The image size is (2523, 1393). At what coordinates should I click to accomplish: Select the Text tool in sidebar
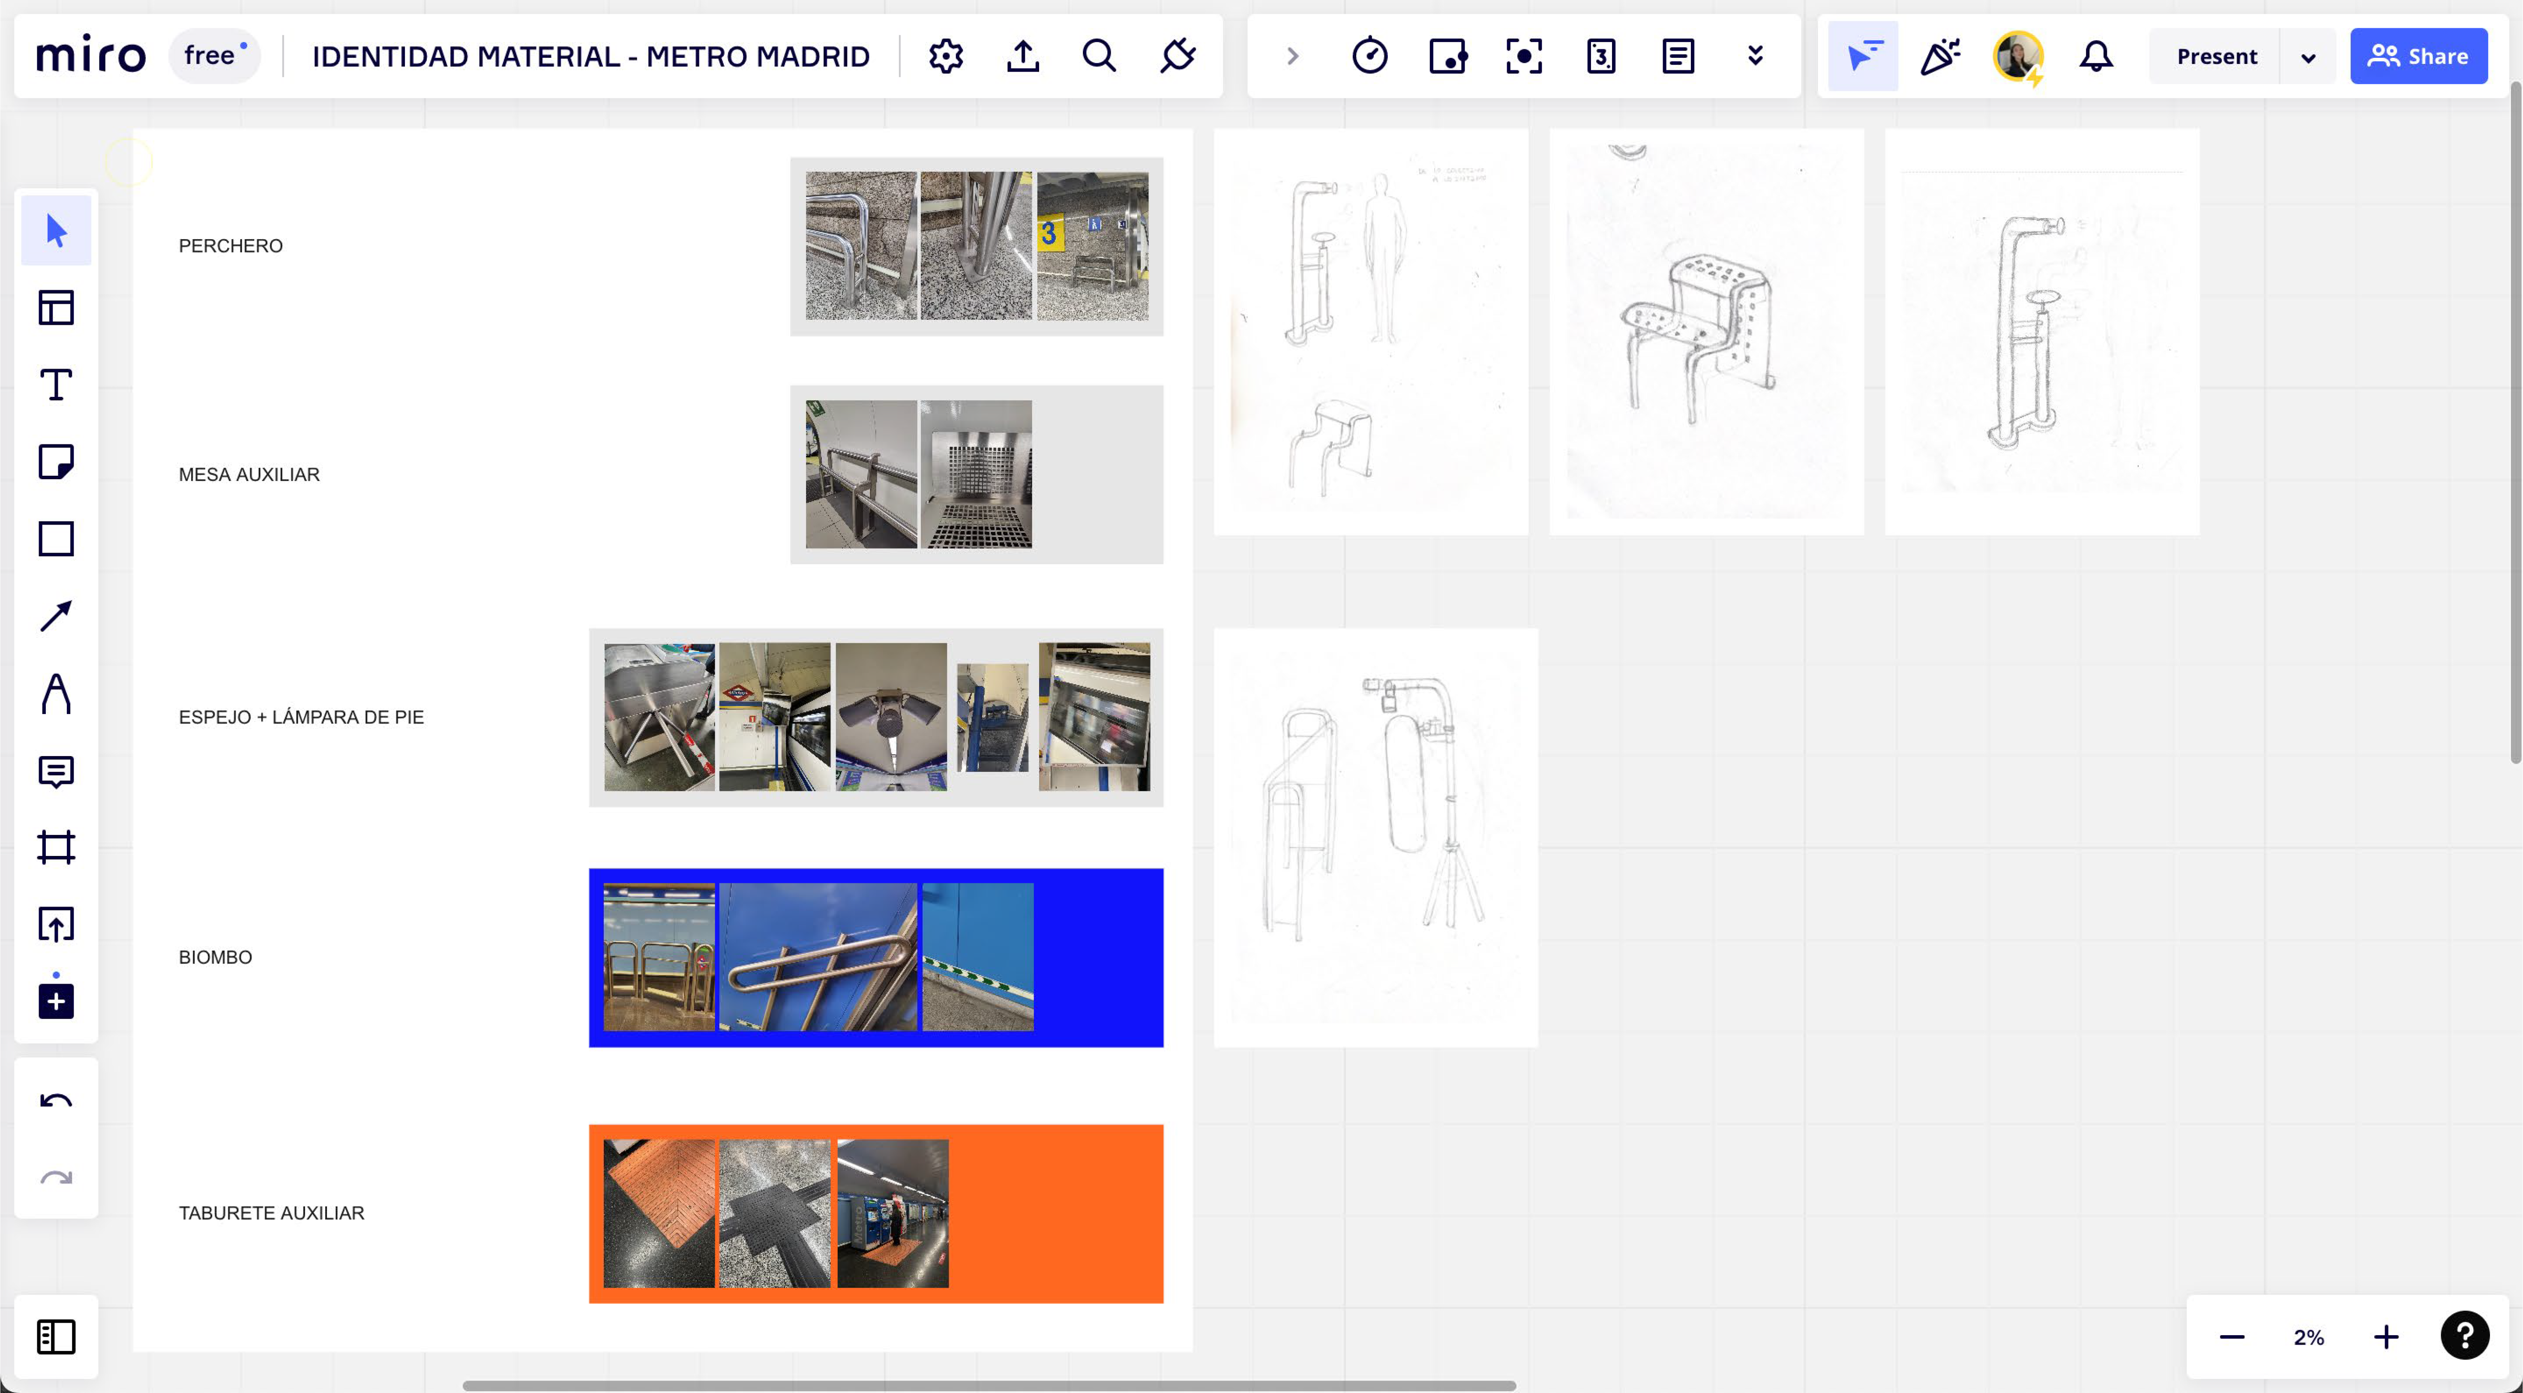[x=56, y=385]
